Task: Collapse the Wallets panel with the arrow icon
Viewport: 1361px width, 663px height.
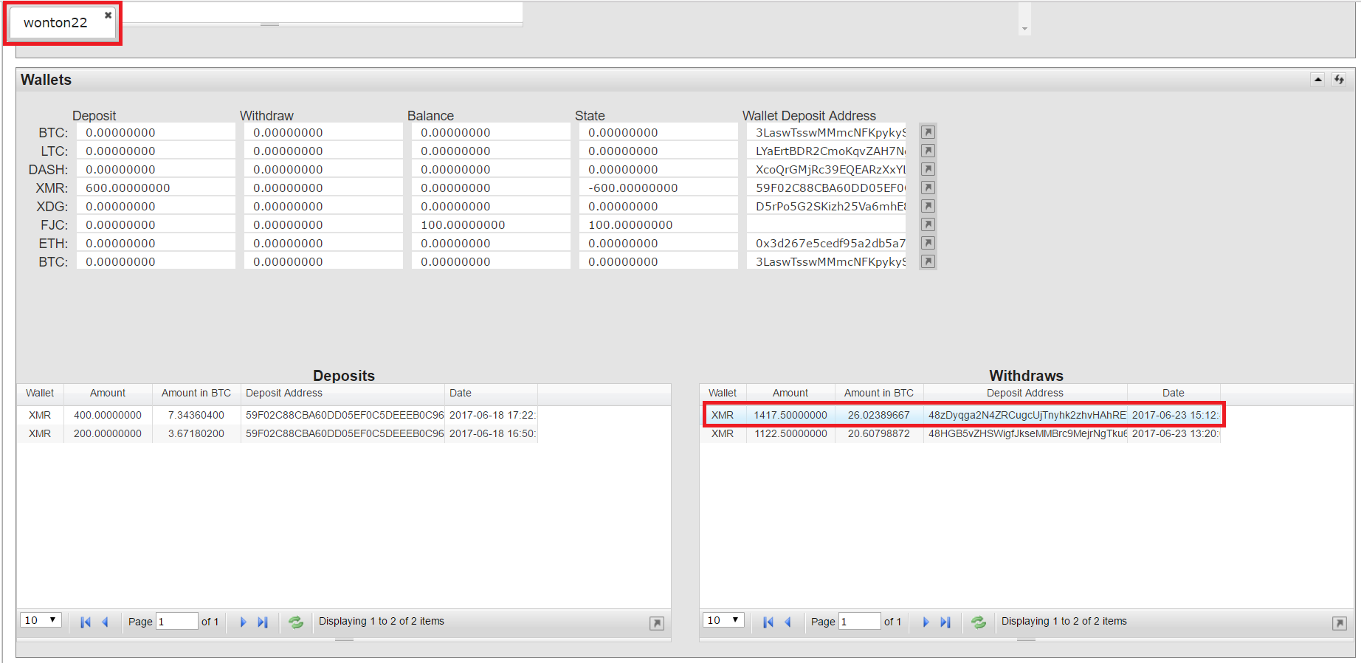Action: (x=1318, y=80)
